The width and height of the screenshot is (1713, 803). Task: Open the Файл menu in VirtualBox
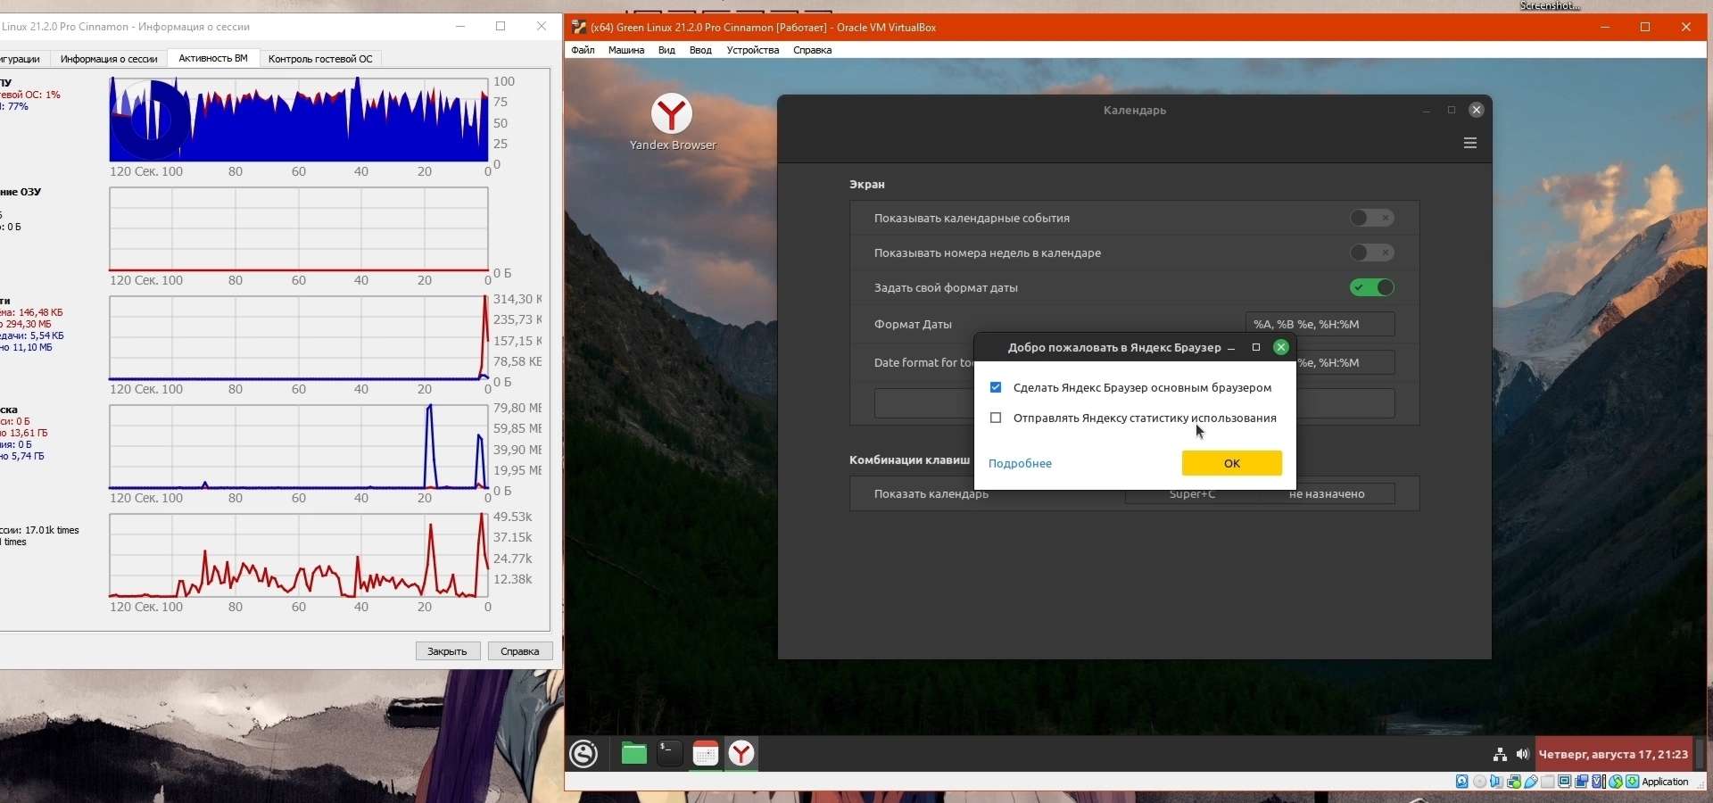pyautogui.click(x=583, y=50)
